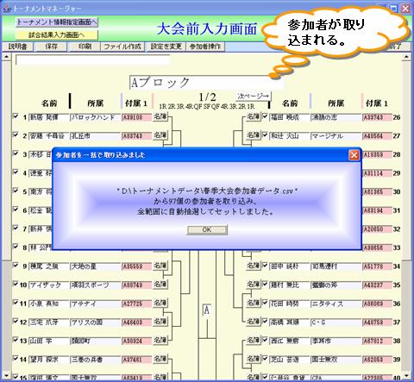The height and width of the screenshot is (382, 414).
Task: Toggle the checkbox for participant 26
Action: tap(265, 116)
